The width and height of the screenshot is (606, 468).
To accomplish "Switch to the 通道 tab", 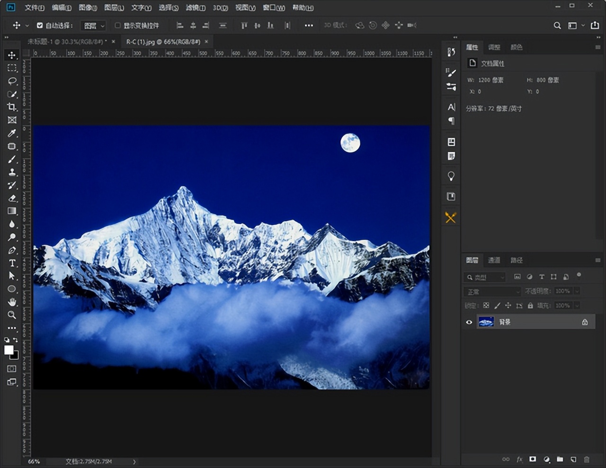I will click(x=494, y=260).
